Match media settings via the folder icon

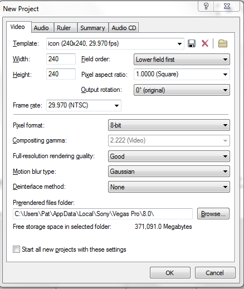coord(222,43)
